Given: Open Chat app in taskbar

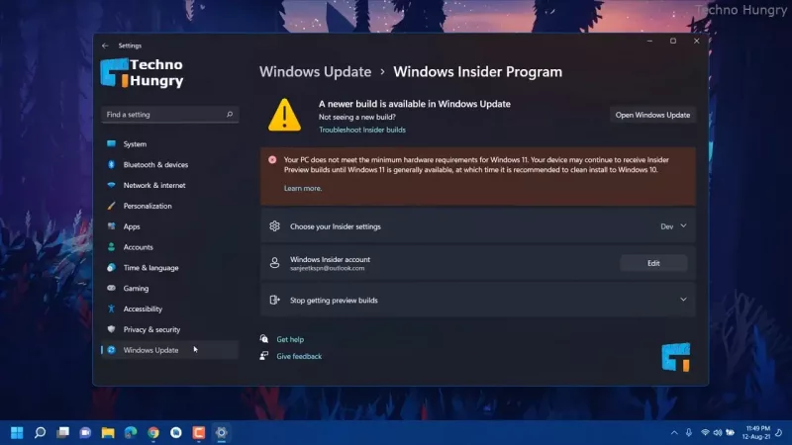Looking at the screenshot, I should click(85, 432).
